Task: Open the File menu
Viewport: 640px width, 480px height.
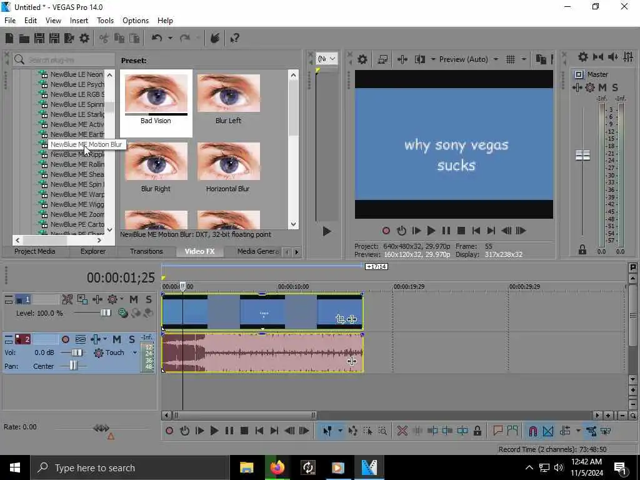Action: [10, 21]
